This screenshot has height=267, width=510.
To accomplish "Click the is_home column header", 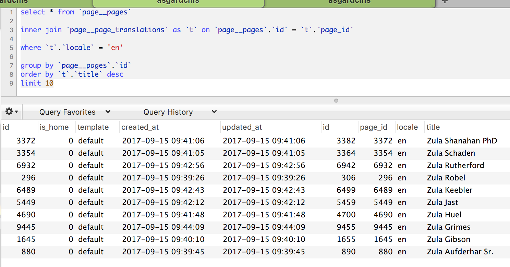I will [x=54, y=127].
